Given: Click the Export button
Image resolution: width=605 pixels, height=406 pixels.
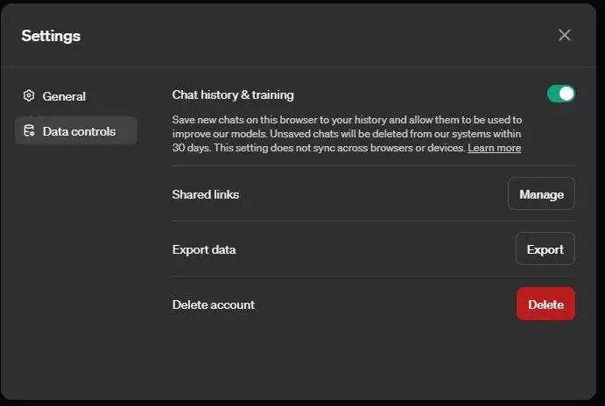Looking at the screenshot, I should click(545, 249).
